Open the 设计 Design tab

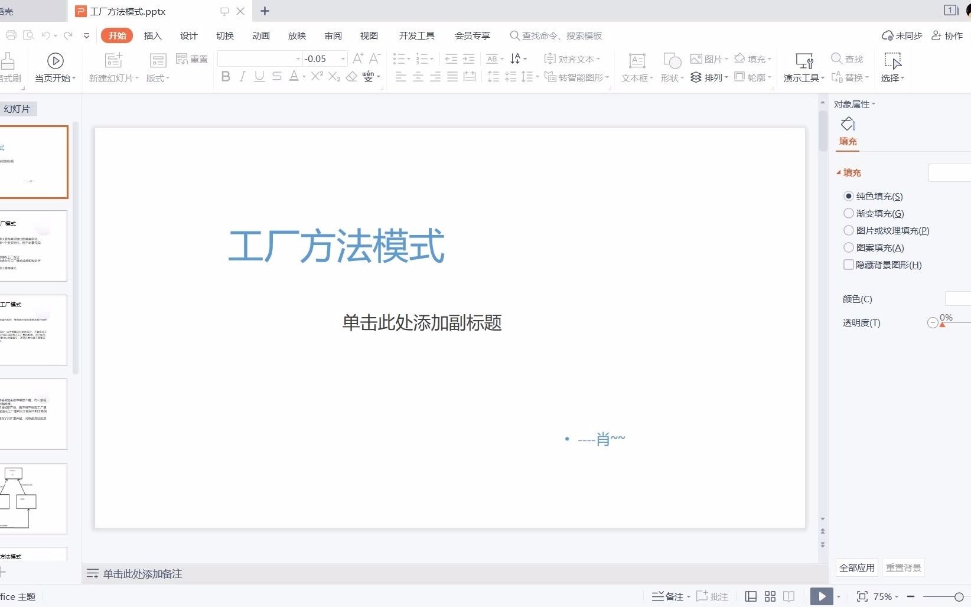point(188,35)
